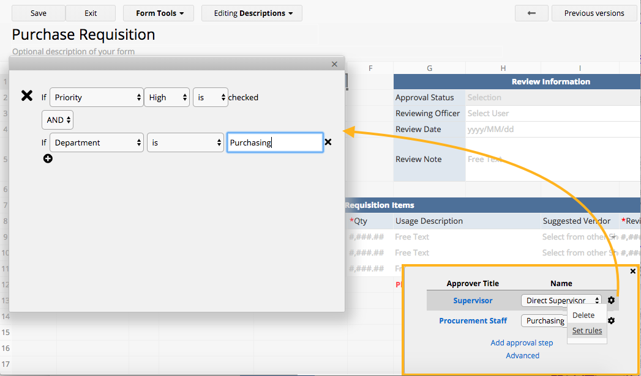Choose Set rules from the menu
Image resolution: width=641 pixels, height=376 pixels.
click(x=587, y=331)
